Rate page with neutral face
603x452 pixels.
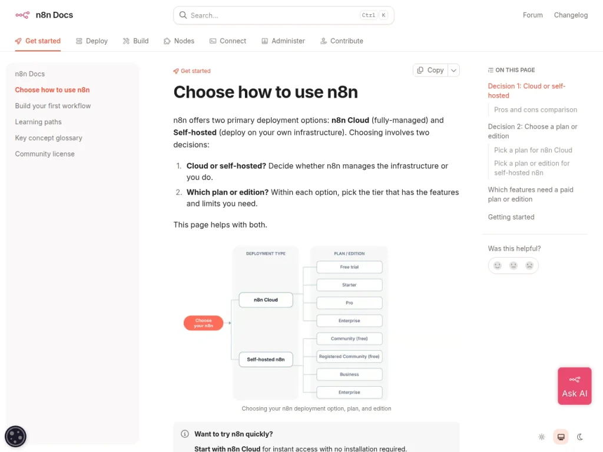513,265
